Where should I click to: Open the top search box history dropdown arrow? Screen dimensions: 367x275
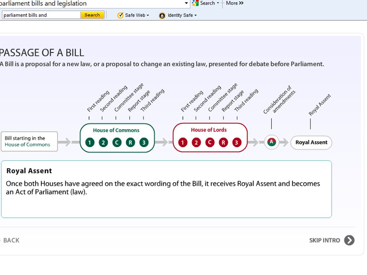[x=186, y=3]
